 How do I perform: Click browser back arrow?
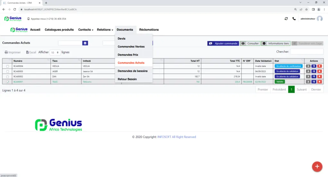(x=4, y=9)
